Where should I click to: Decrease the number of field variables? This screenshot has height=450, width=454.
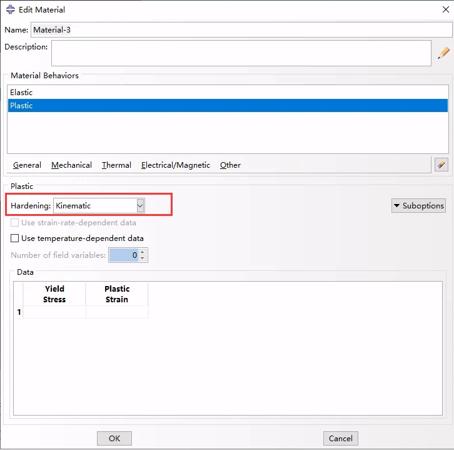[143, 258]
